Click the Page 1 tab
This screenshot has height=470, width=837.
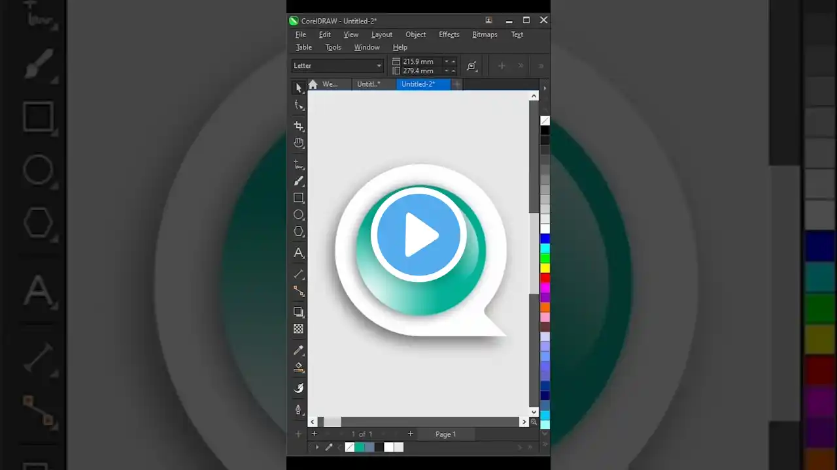445,434
